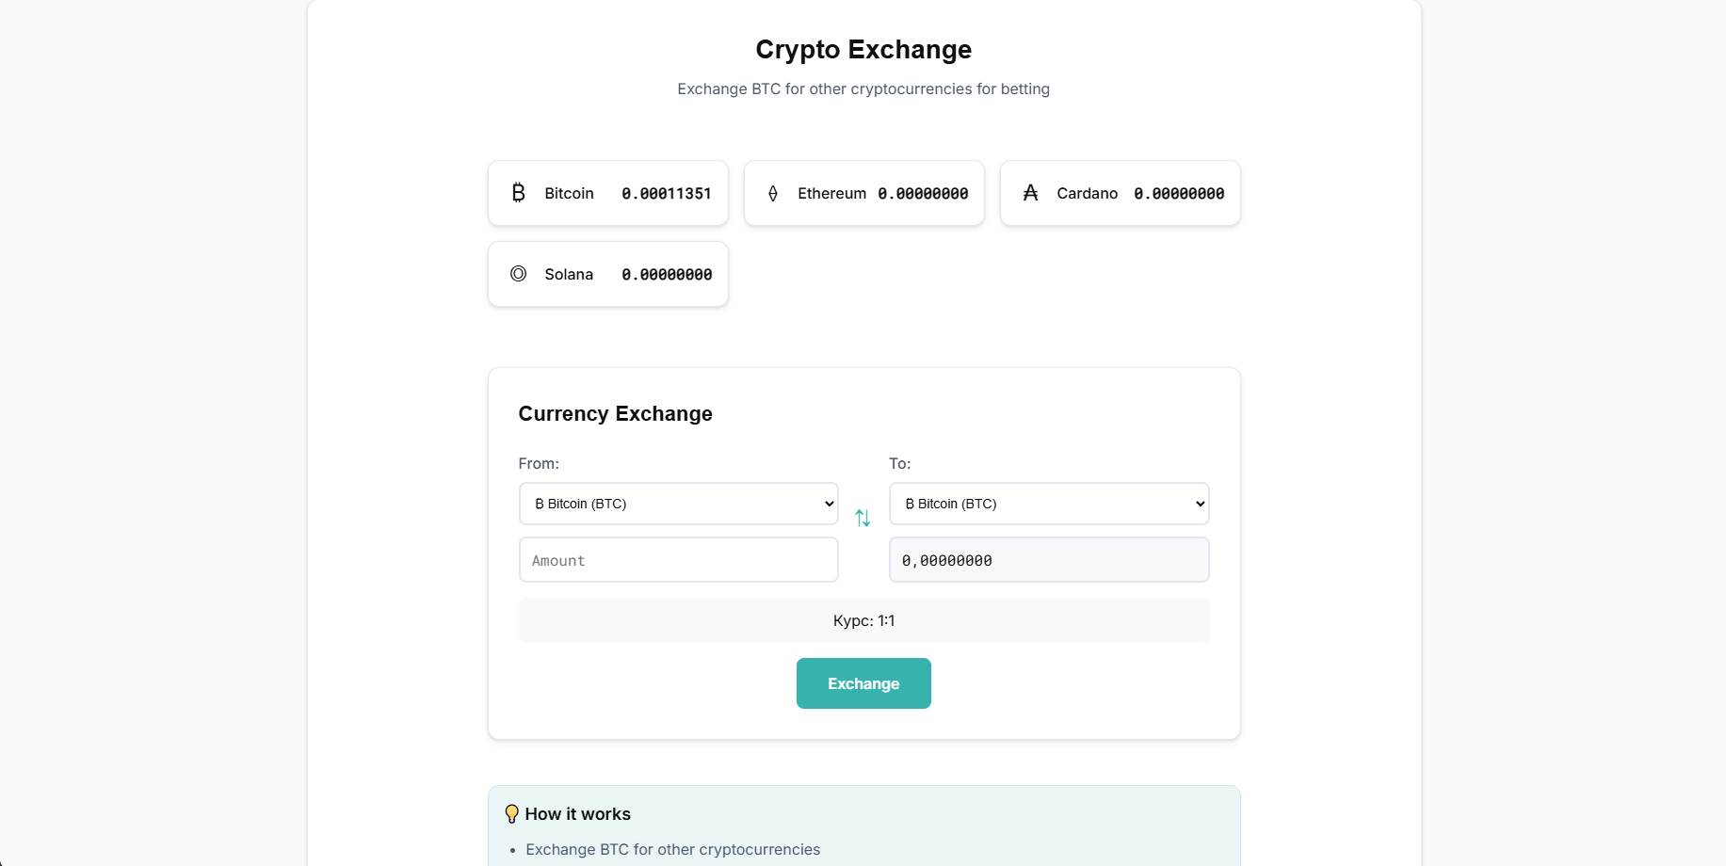This screenshot has height=866, width=1726.
Task: Open the From currency dropdown
Action: click(x=678, y=504)
